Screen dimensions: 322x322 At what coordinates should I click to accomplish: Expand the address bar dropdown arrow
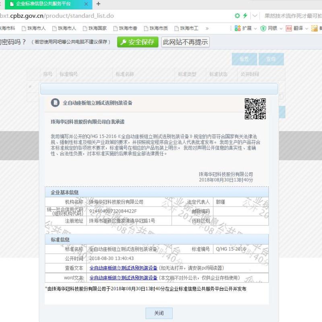pyautogui.click(x=255, y=16)
